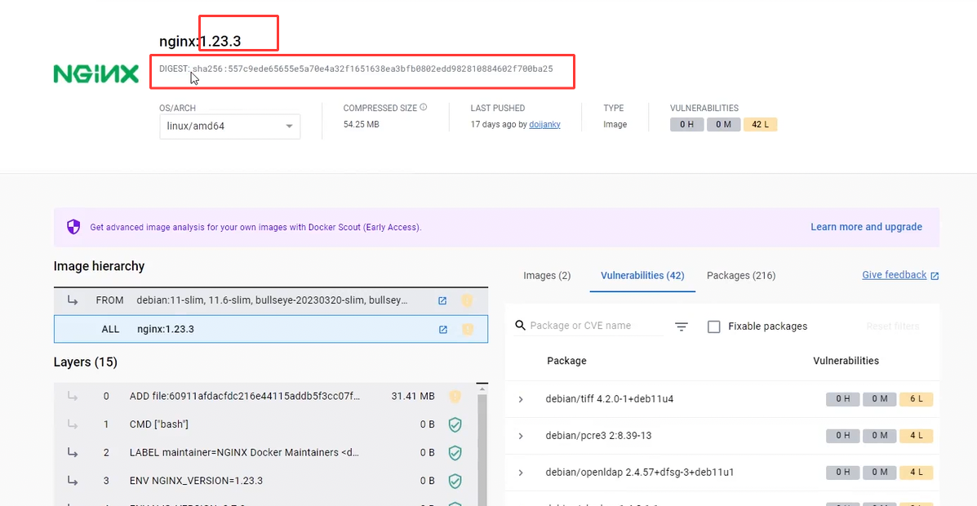Click the Package column header
Screen dimensions: 977x506
tap(566, 361)
